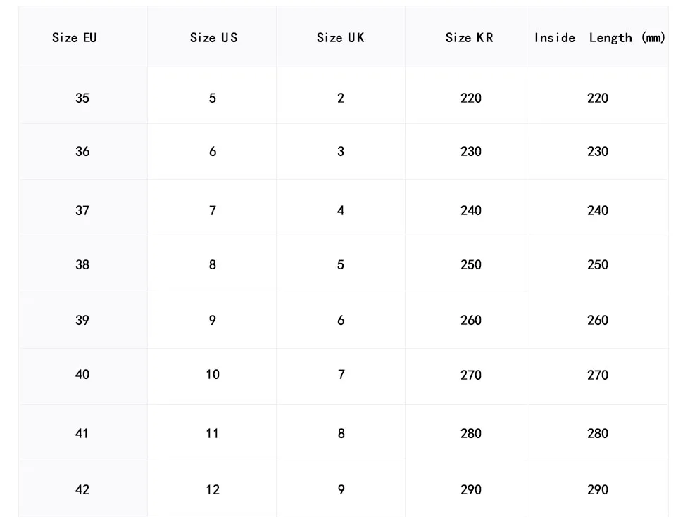Click the 260 value under Size KR
This screenshot has height=521, width=690.
[471, 321]
